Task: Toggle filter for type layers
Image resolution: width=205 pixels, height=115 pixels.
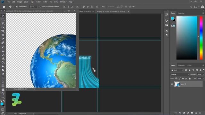Action: [x=193, y=70]
